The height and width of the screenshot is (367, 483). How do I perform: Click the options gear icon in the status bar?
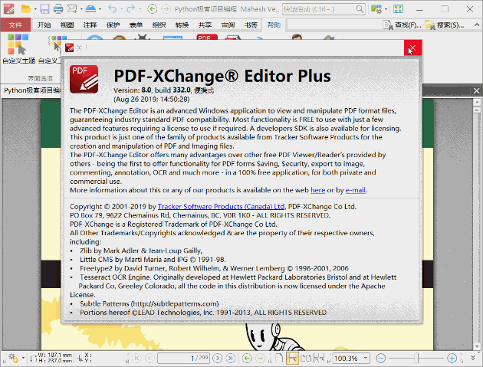click(x=13, y=358)
